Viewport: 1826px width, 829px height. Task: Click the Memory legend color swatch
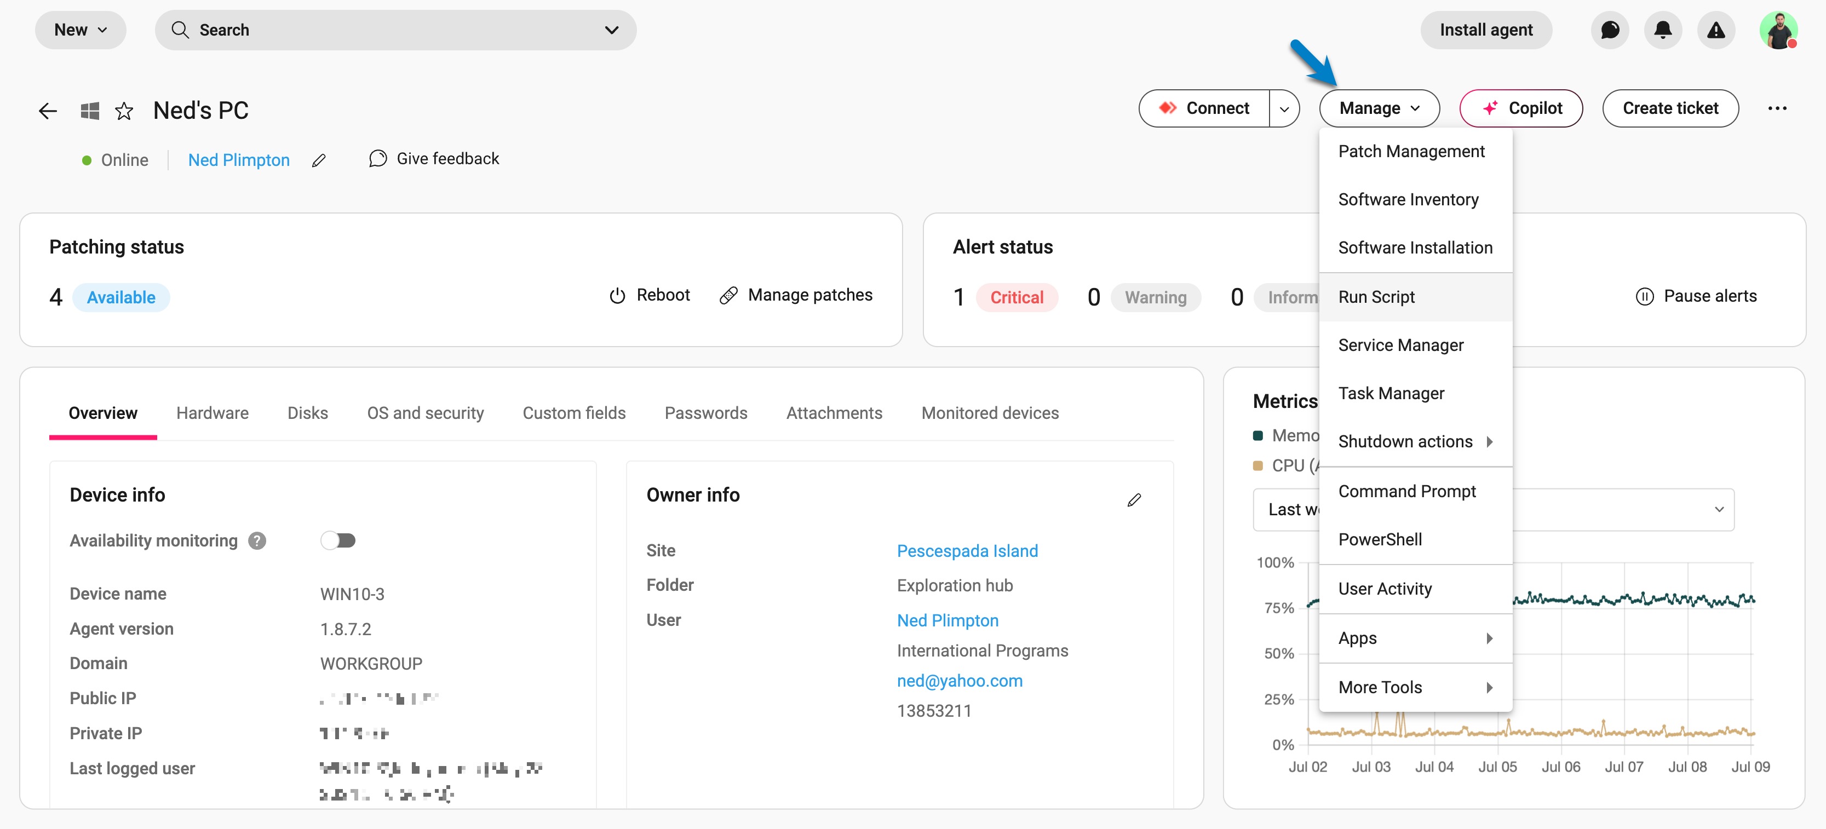pos(1258,436)
